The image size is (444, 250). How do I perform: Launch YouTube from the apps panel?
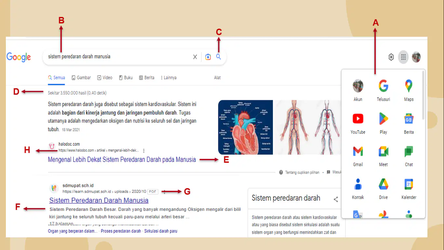tap(358, 123)
